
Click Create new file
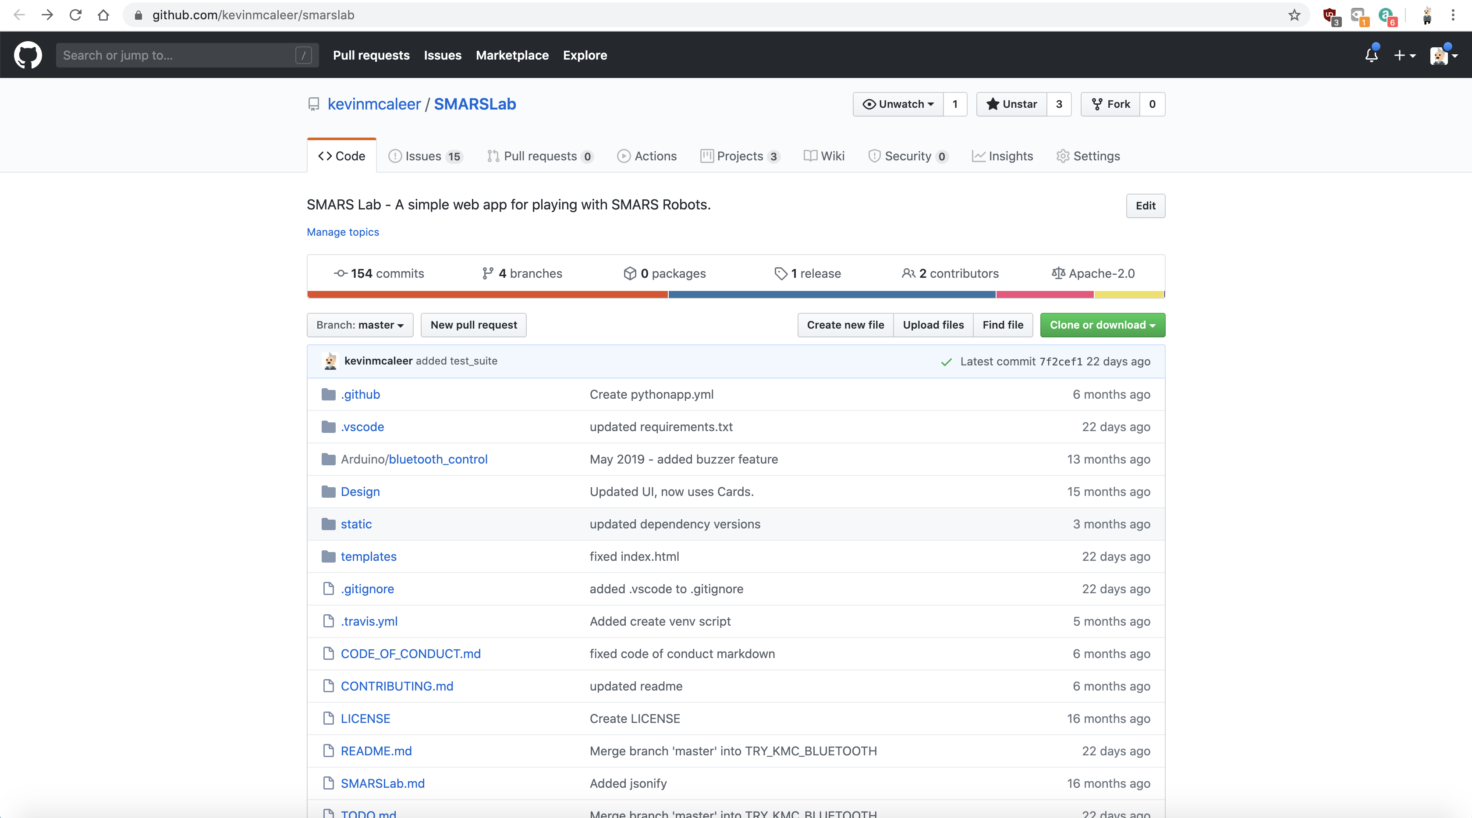[x=845, y=325]
